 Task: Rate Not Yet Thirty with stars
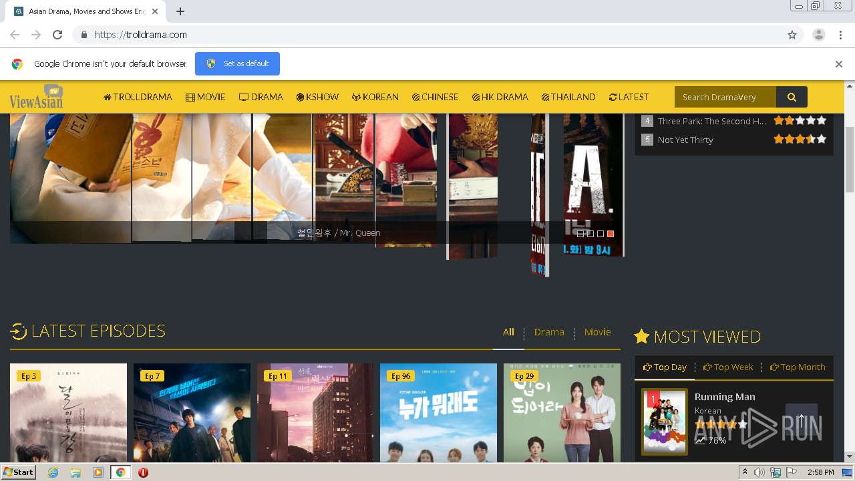pyautogui.click(x=800, y=140)
